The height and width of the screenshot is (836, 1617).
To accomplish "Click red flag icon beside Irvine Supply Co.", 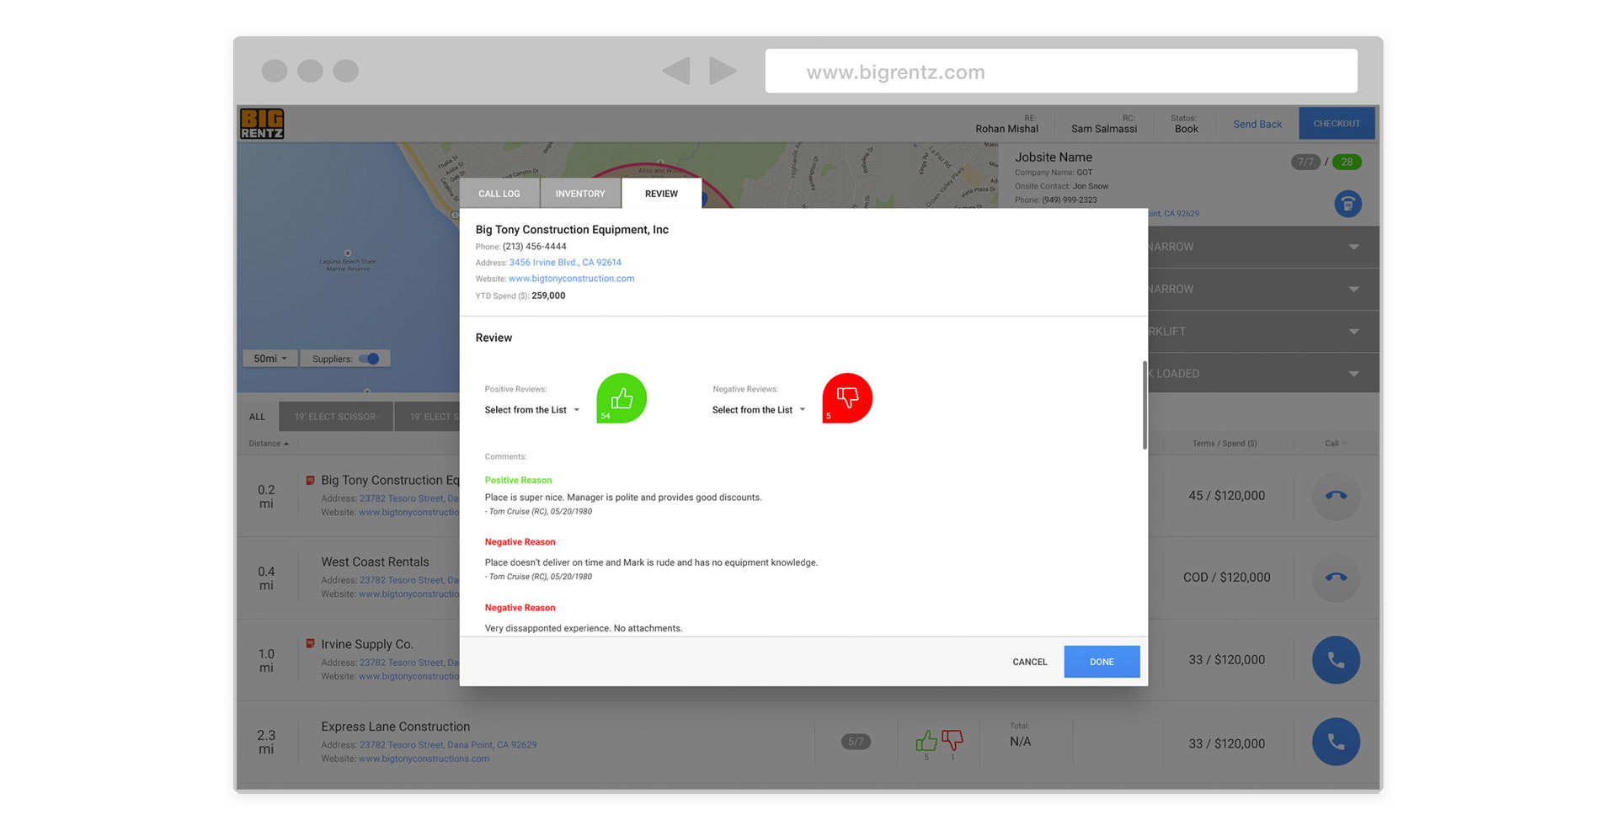I will 310,643.
